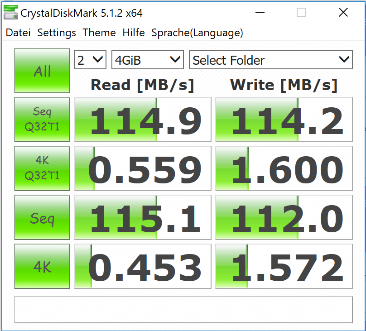Image resolution: width=366 pixels, height=331 pixels.
Task: Start the plain Seq test
Action: 42,217
